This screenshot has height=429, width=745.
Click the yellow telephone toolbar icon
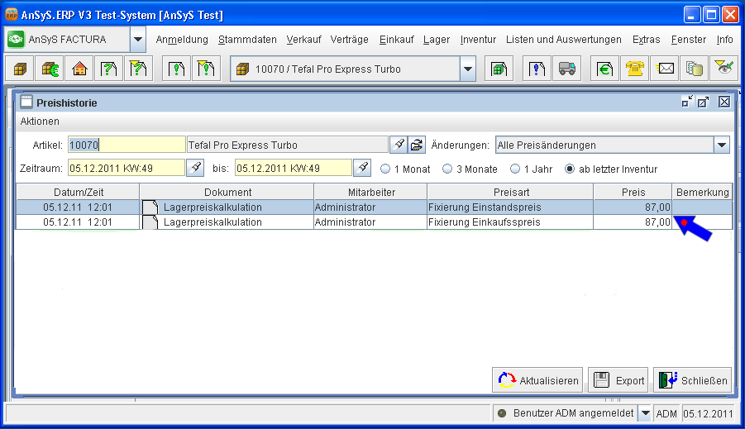(635, 69)
